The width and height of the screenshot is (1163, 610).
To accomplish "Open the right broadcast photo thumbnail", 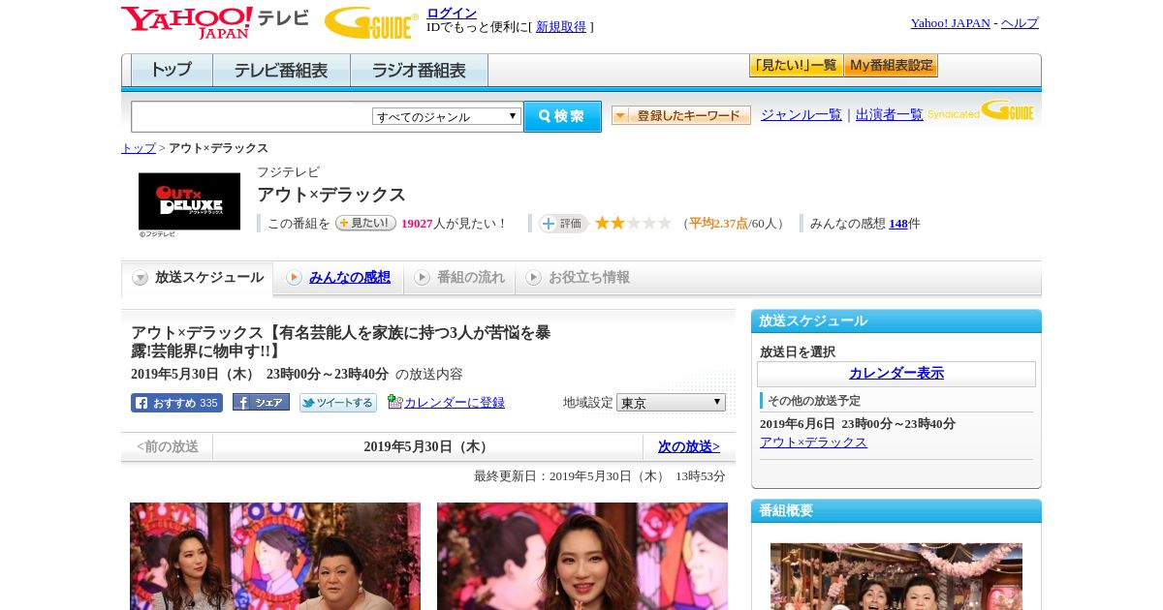I will [582, 556].
